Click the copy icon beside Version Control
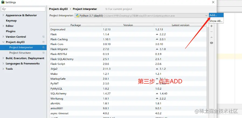Image resolution: width=242 pixels, height=118 pixels. pyautogui.click(x=44, y=37)
